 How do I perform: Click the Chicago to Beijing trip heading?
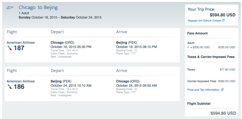[38, 8]
